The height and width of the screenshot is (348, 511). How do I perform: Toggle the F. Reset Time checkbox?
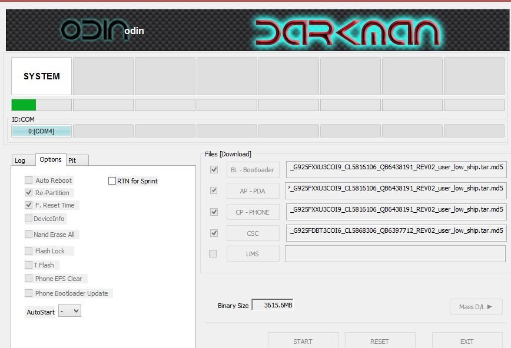pos(29,205)
